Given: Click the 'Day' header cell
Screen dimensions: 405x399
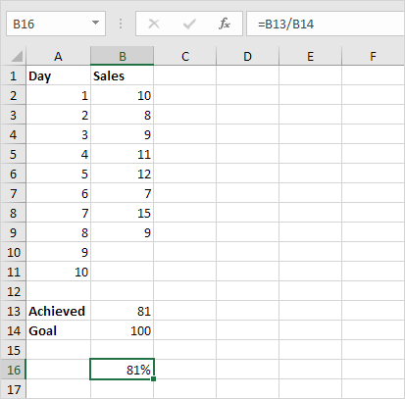Looking at the screenshot, I should pos(58,75).
